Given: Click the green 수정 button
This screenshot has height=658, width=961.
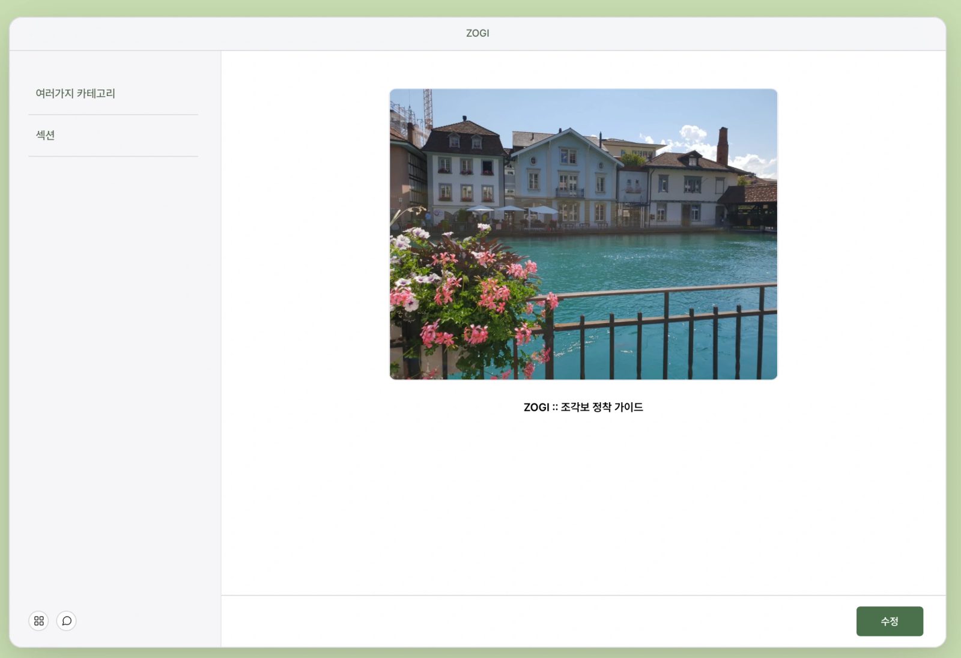Looking at the screenshot, I should [x=890, y=621].
